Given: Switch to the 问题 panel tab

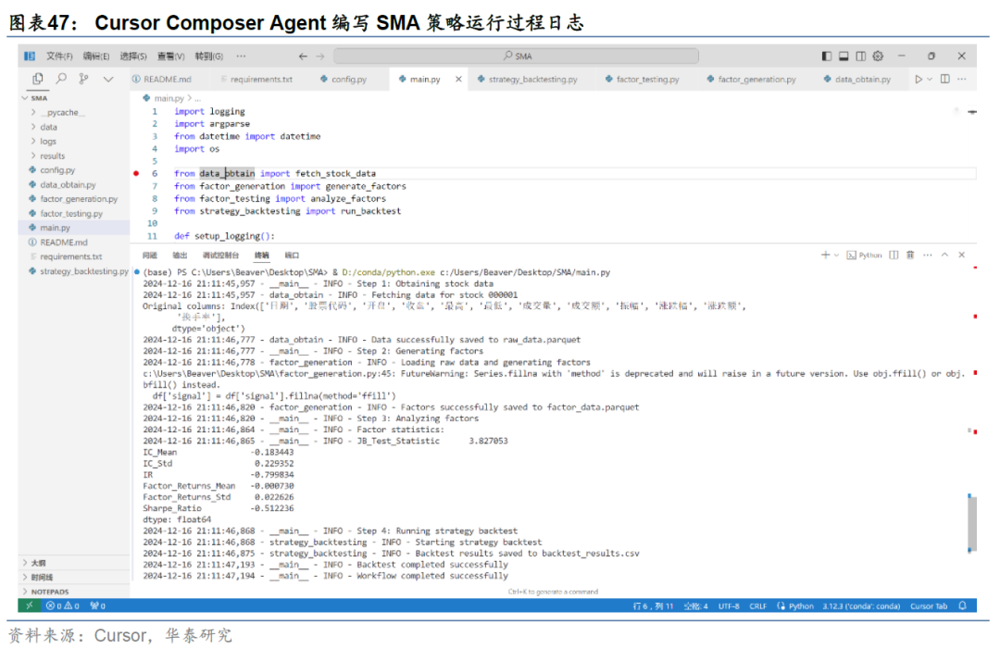Looking at the screenshot, I should click(x=150, y=255).
